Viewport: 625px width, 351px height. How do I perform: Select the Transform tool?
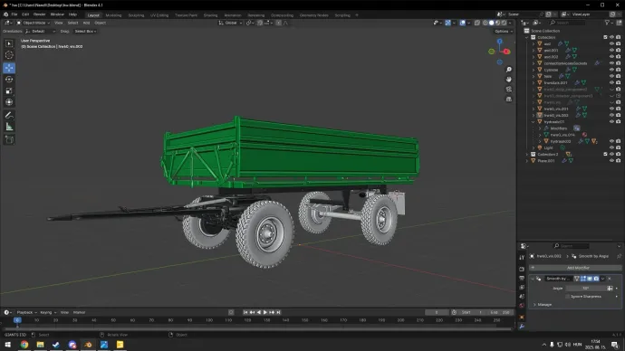[x=9, y=102]
